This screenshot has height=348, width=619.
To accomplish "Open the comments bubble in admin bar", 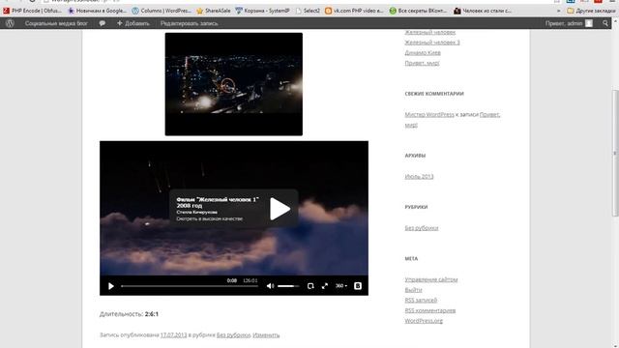I will coord(103,23).
